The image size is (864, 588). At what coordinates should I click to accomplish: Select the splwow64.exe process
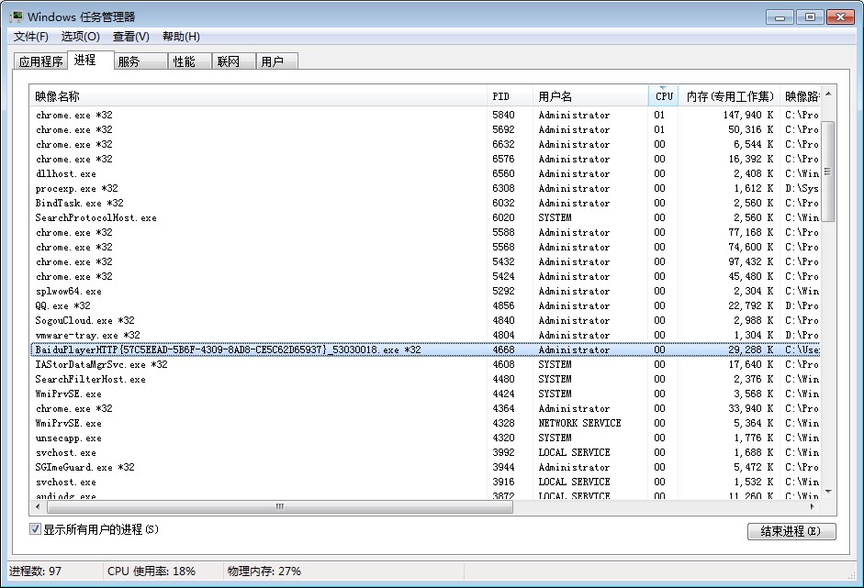pyautogui.click(x=425, y=291)
